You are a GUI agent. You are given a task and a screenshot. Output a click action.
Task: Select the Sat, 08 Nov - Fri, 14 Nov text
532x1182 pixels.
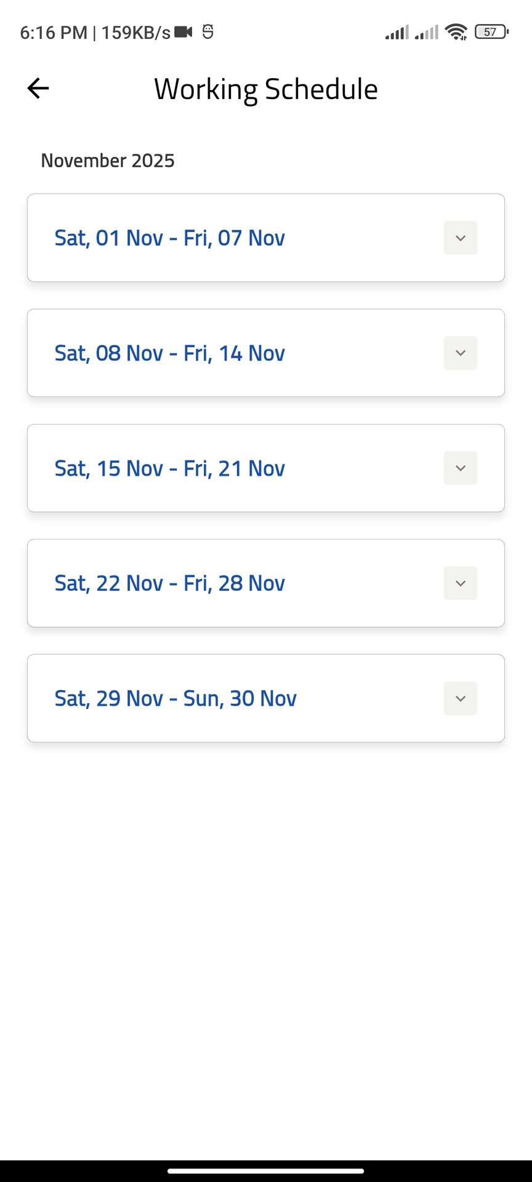tap(169, 353)
